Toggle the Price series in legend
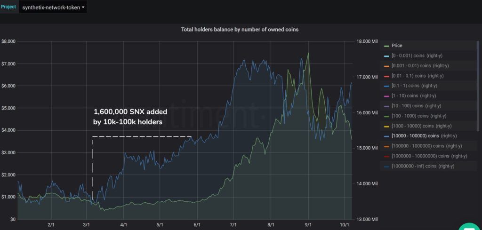This screenshot has width=482, height=230. pyautogui.click(x=396, y=46)
